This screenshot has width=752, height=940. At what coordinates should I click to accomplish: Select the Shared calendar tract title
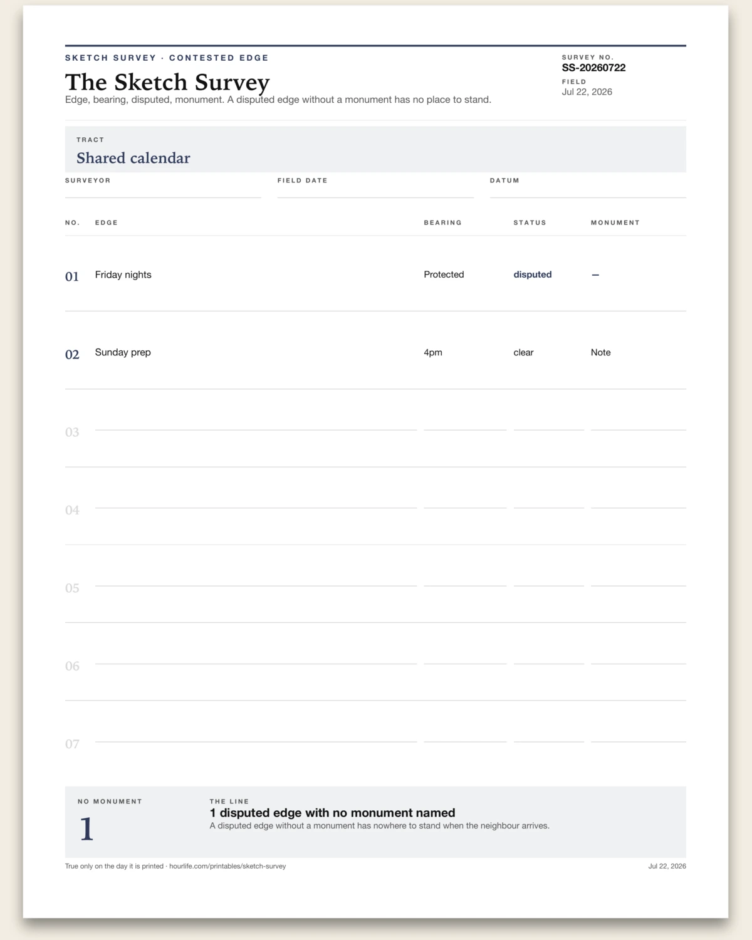[x=133, y=158]
